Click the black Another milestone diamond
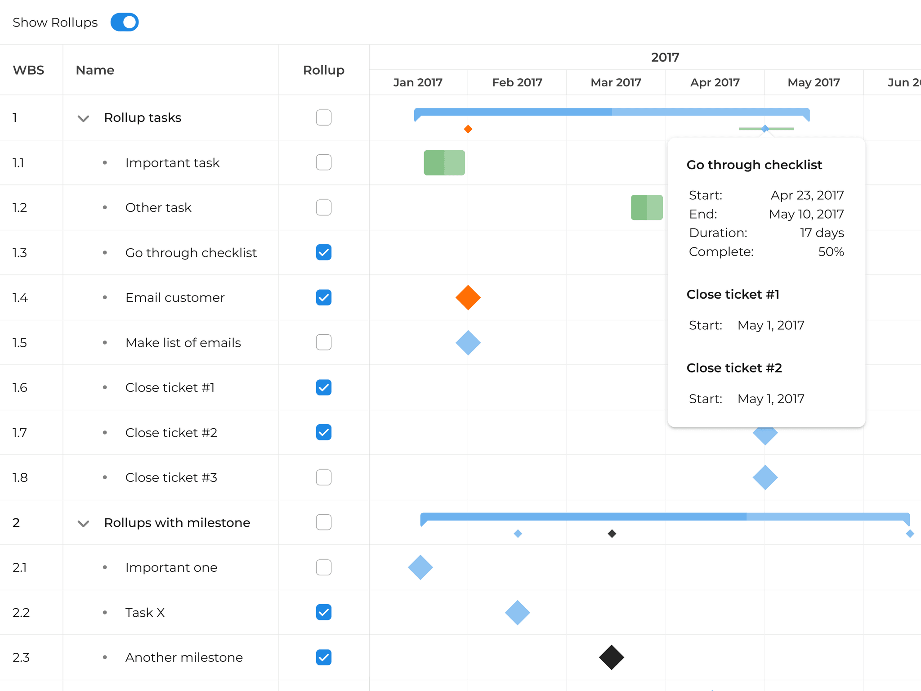Viewport: 921px width, 691px height. (611, 657)
